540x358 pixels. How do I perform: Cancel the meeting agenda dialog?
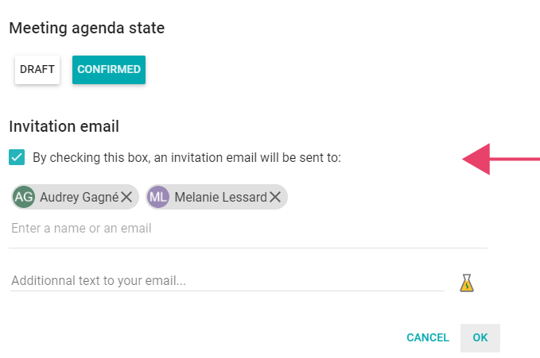click(428, 337)
